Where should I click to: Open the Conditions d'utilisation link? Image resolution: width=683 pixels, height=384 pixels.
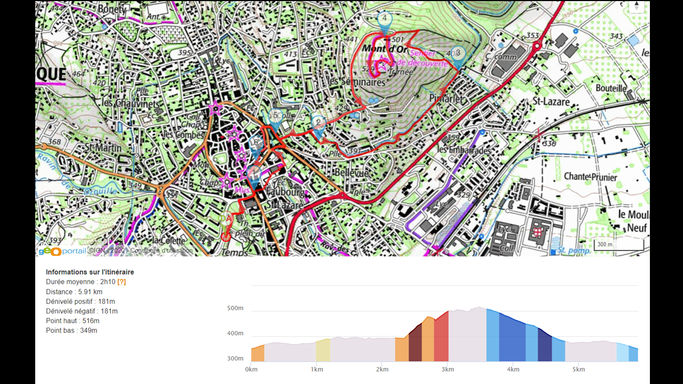coord(161,251)
